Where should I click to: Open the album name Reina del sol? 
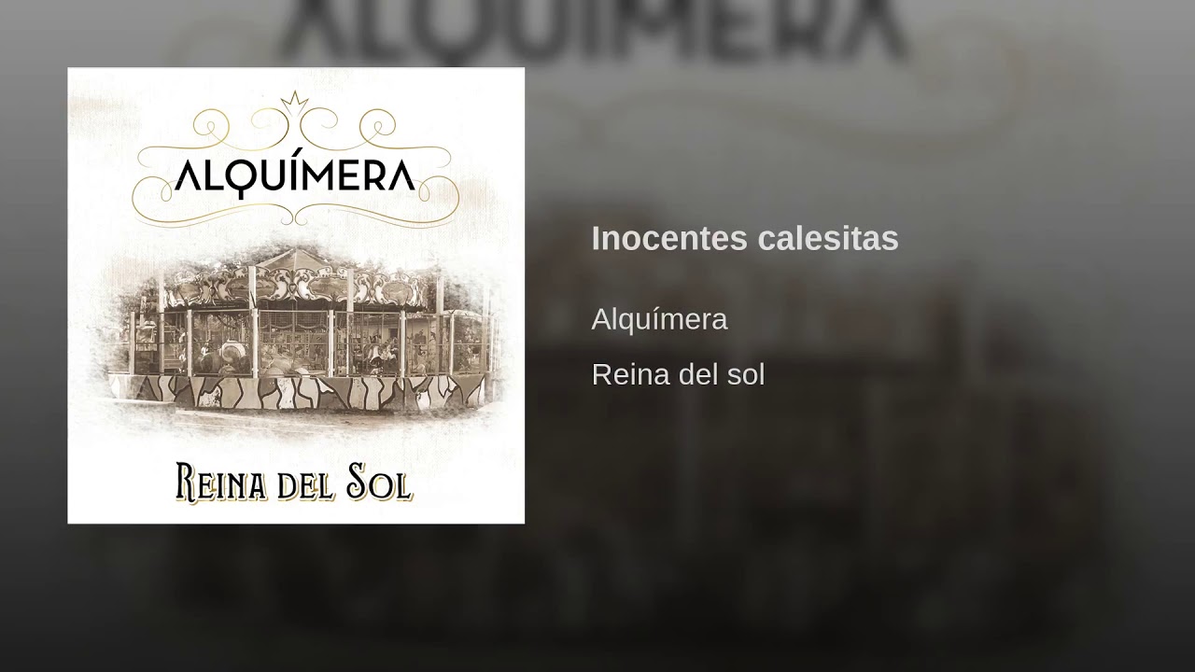tap(678, 374)
